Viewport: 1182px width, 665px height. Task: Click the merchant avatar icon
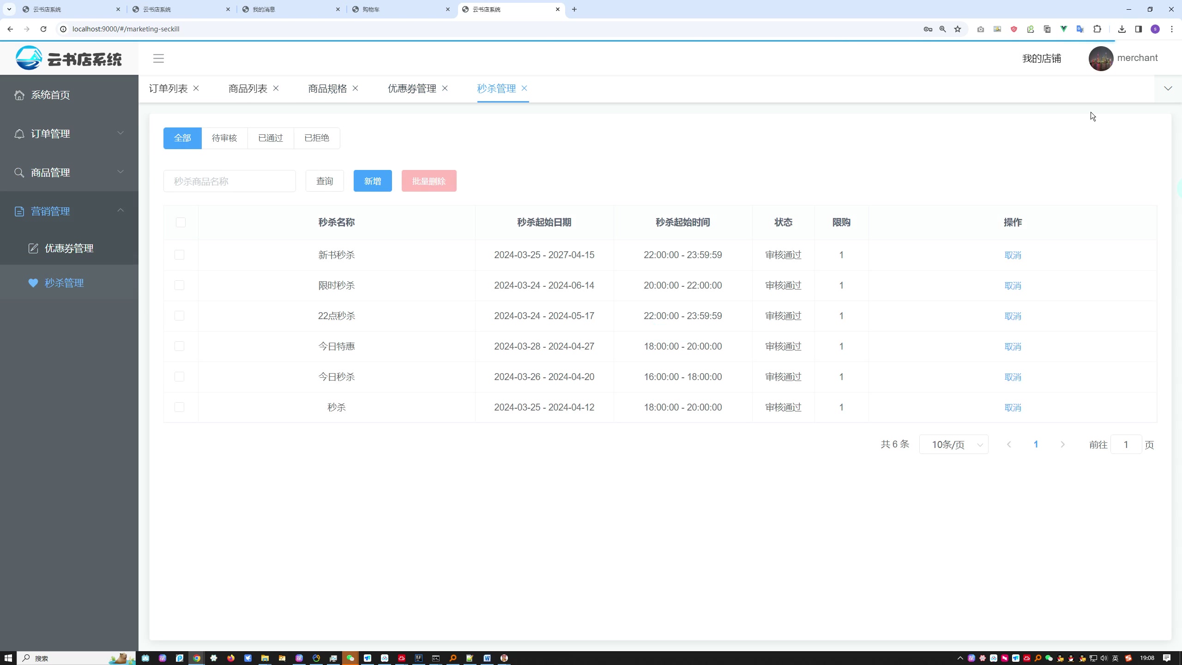(x=1103, y=58)
